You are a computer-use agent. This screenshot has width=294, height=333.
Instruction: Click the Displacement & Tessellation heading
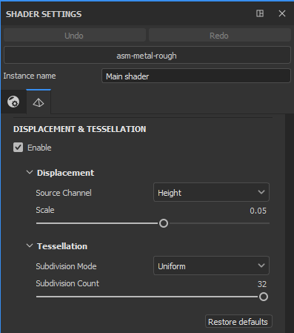tap(80, 129)
